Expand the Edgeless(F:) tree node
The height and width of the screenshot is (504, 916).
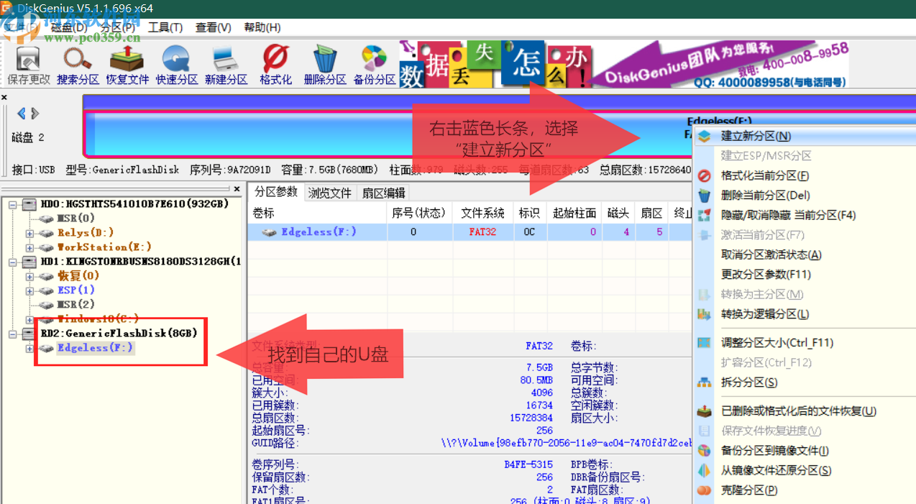click(x=29, y=349)
